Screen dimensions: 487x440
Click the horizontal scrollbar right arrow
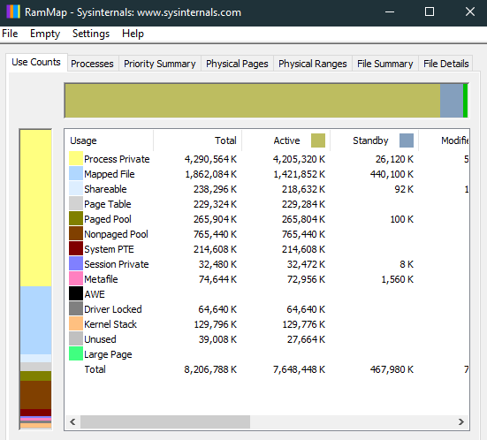pyautogui.click(x=461, y=421)
